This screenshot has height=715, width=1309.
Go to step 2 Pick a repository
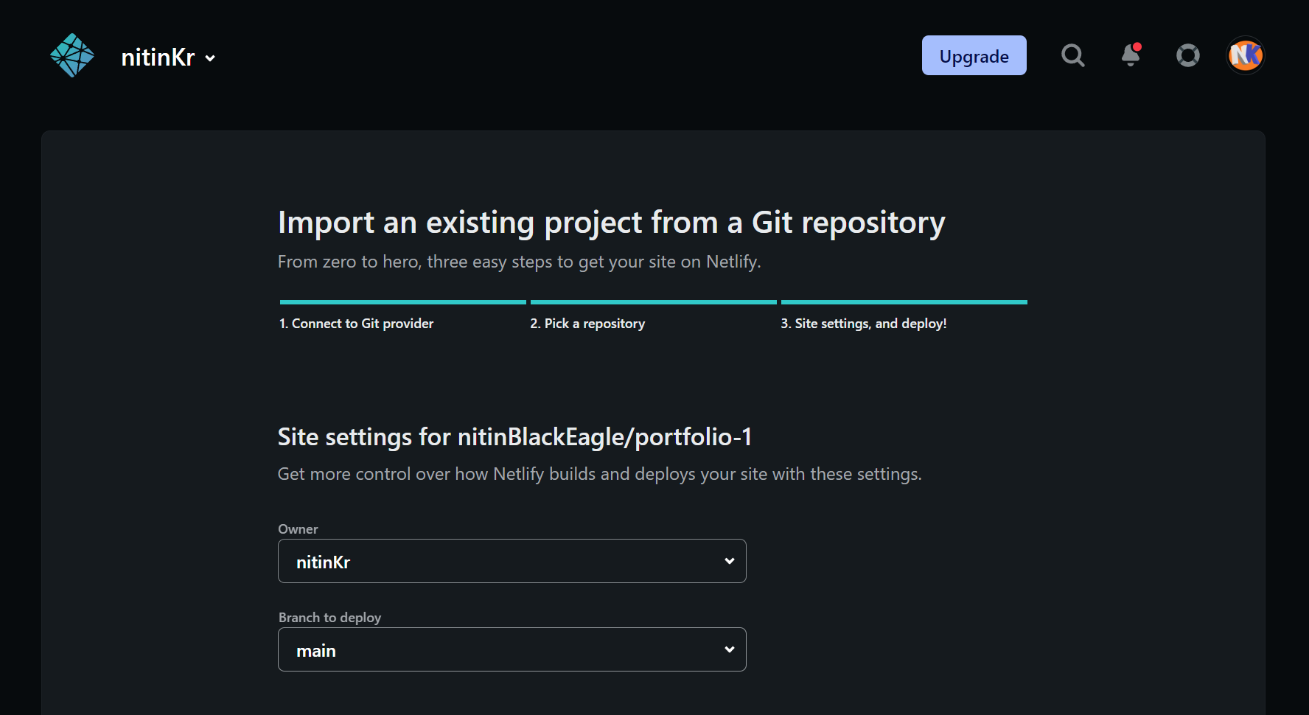point(587,324)
